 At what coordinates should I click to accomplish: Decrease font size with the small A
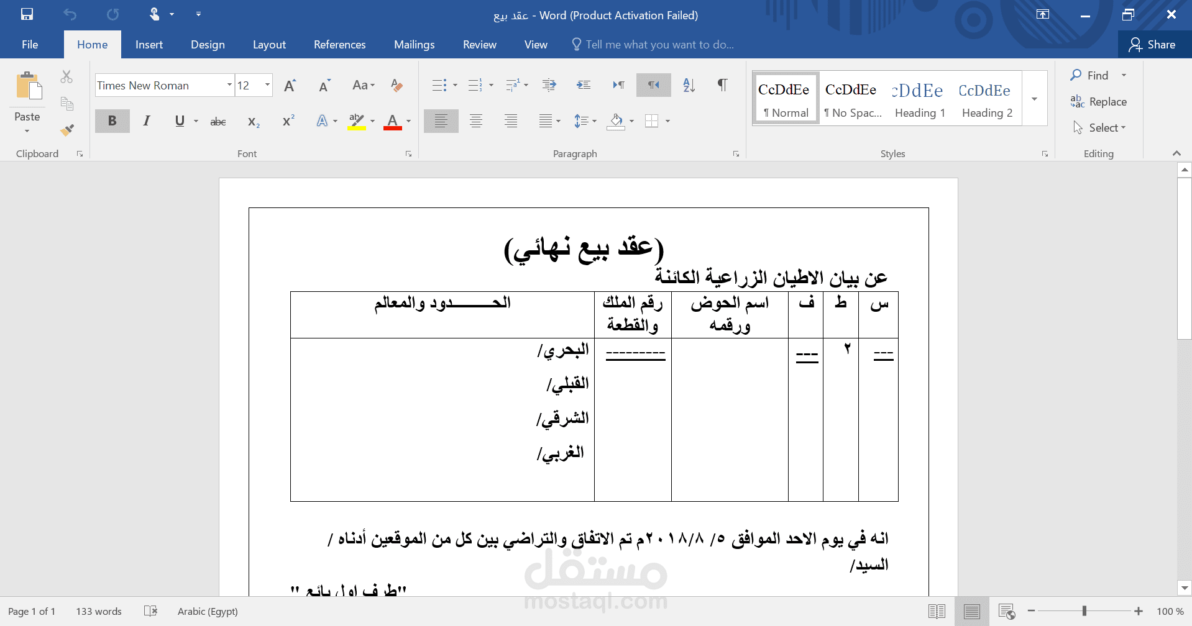click(324, 85)
